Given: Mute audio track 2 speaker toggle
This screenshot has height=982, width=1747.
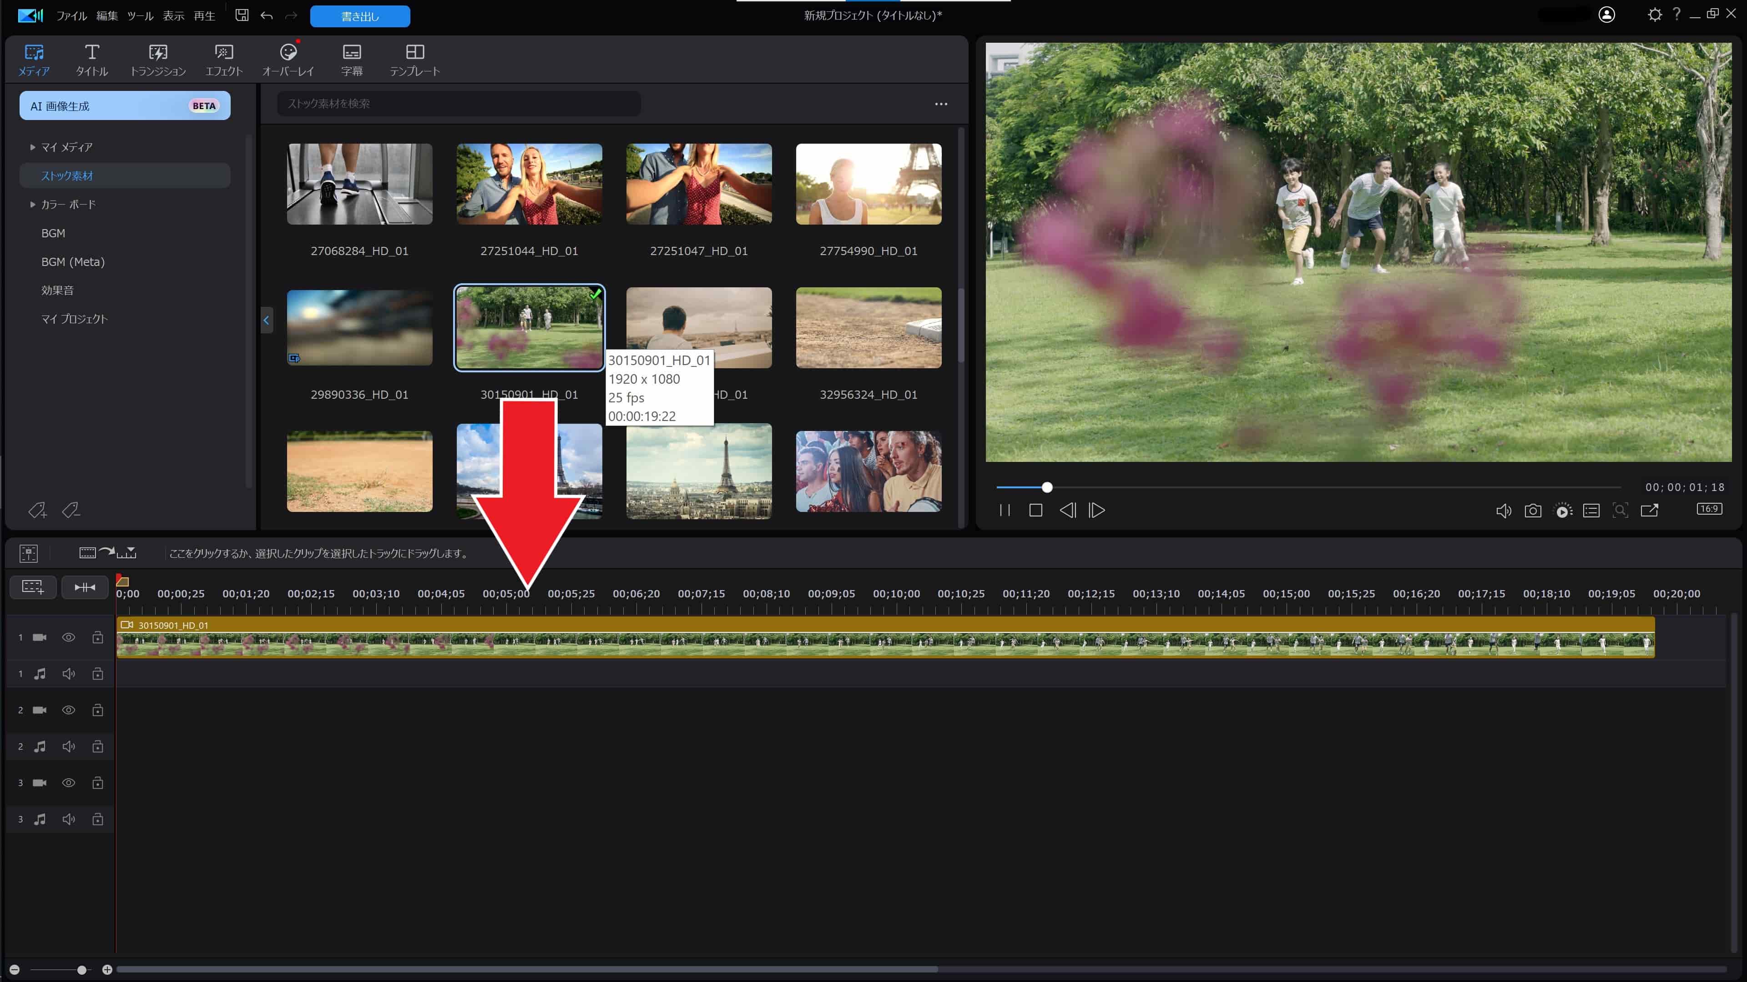Looking at the screenshot, I should pyautogui.click(x=69, y=746).
